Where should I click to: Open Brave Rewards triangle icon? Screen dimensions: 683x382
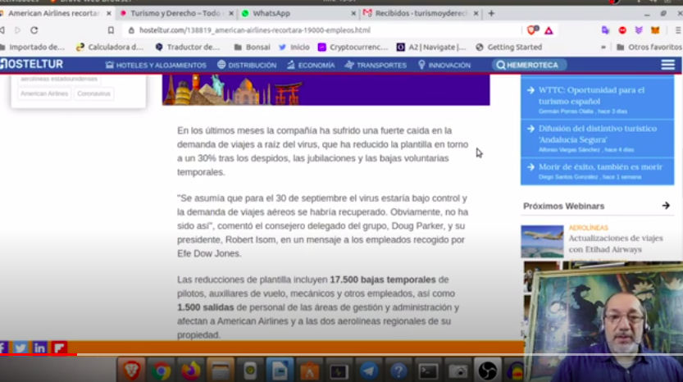[x=549, y=30]
